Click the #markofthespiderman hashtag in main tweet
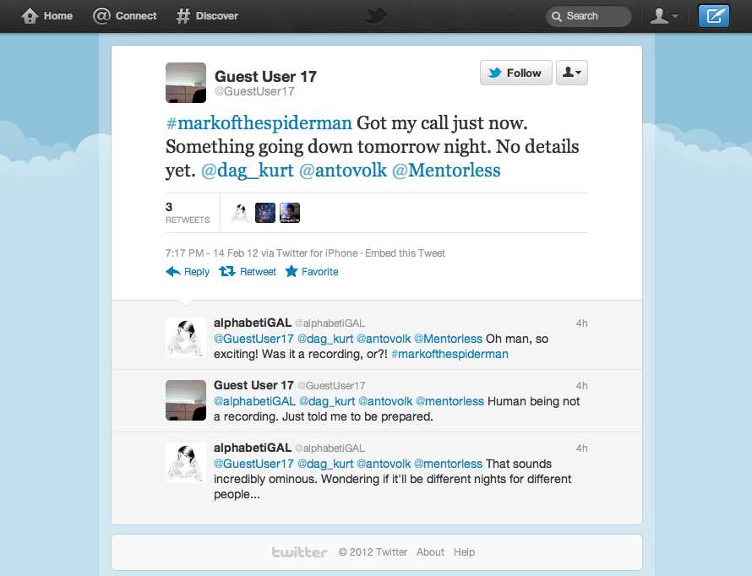Screen dimensions: 752x576 (259, 122)
